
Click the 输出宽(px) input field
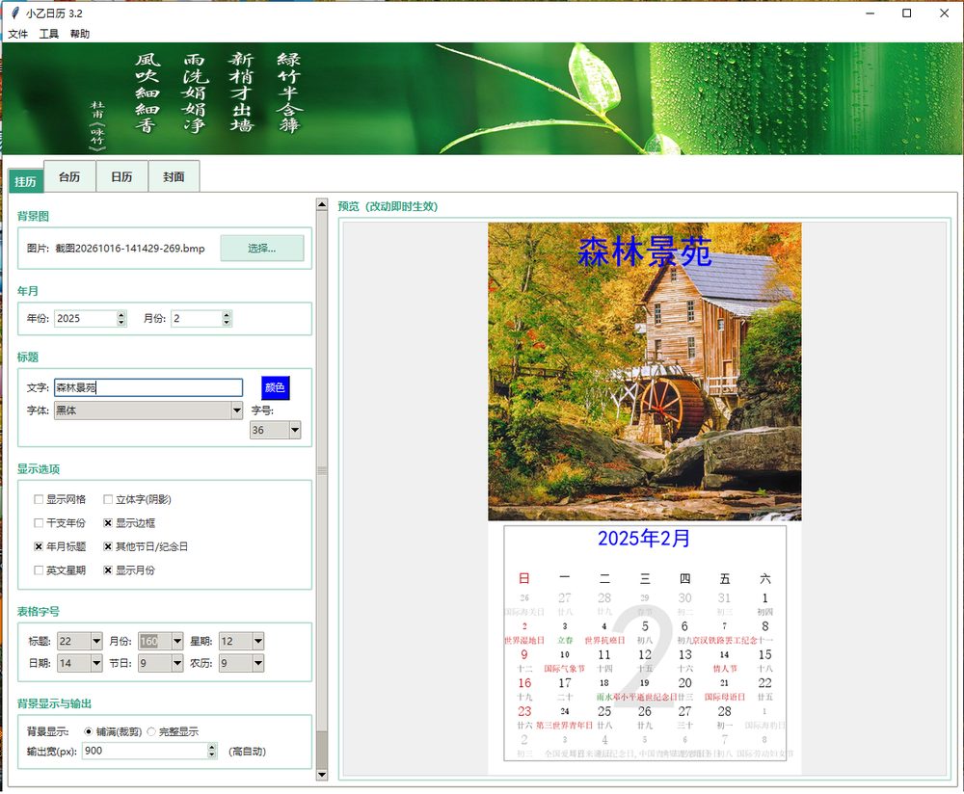146,751
